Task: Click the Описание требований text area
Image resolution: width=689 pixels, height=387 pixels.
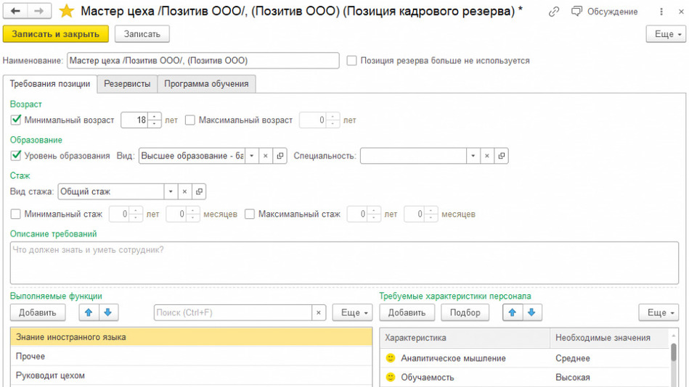Action: 344,262
